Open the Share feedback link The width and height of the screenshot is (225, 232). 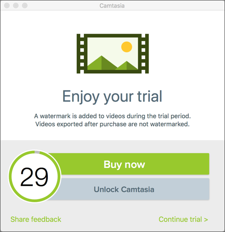tap(36, 219)
